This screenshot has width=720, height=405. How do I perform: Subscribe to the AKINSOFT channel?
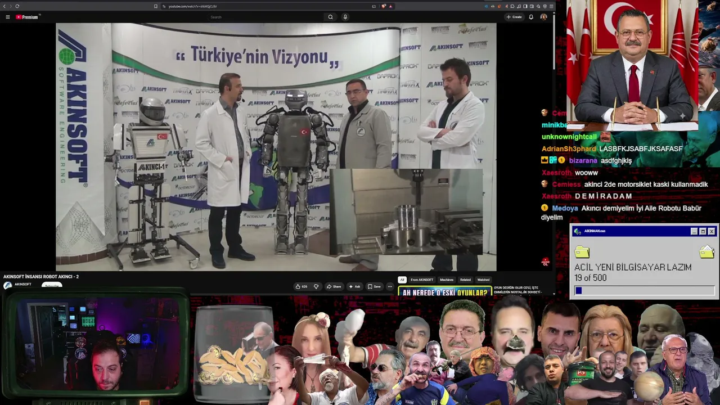(52, 285)
